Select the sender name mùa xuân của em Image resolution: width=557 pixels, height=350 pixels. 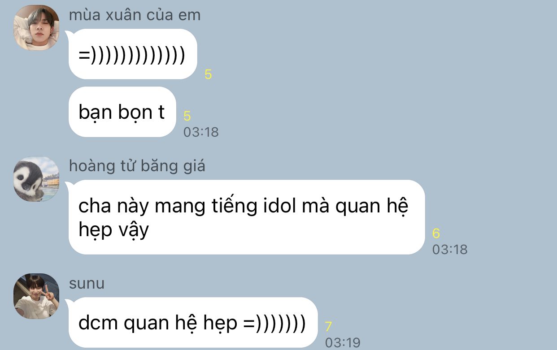click(135, 15)
